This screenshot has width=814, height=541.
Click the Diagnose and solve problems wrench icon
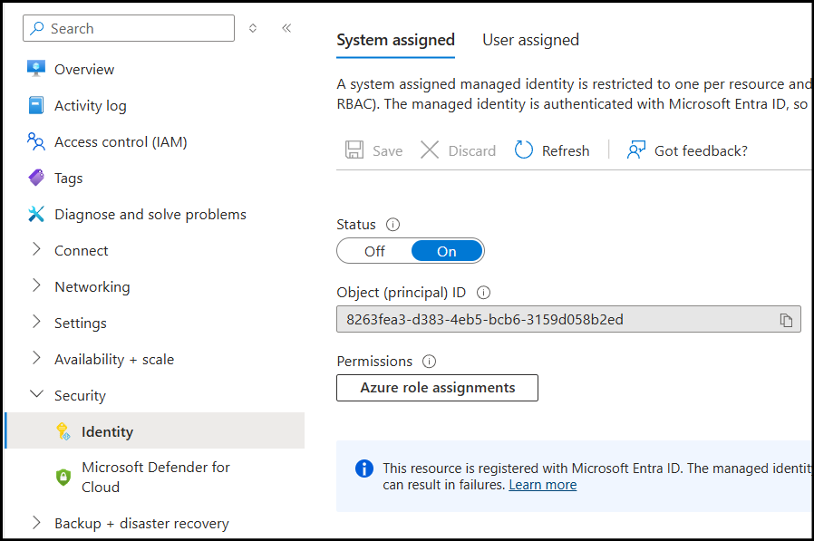36,215
